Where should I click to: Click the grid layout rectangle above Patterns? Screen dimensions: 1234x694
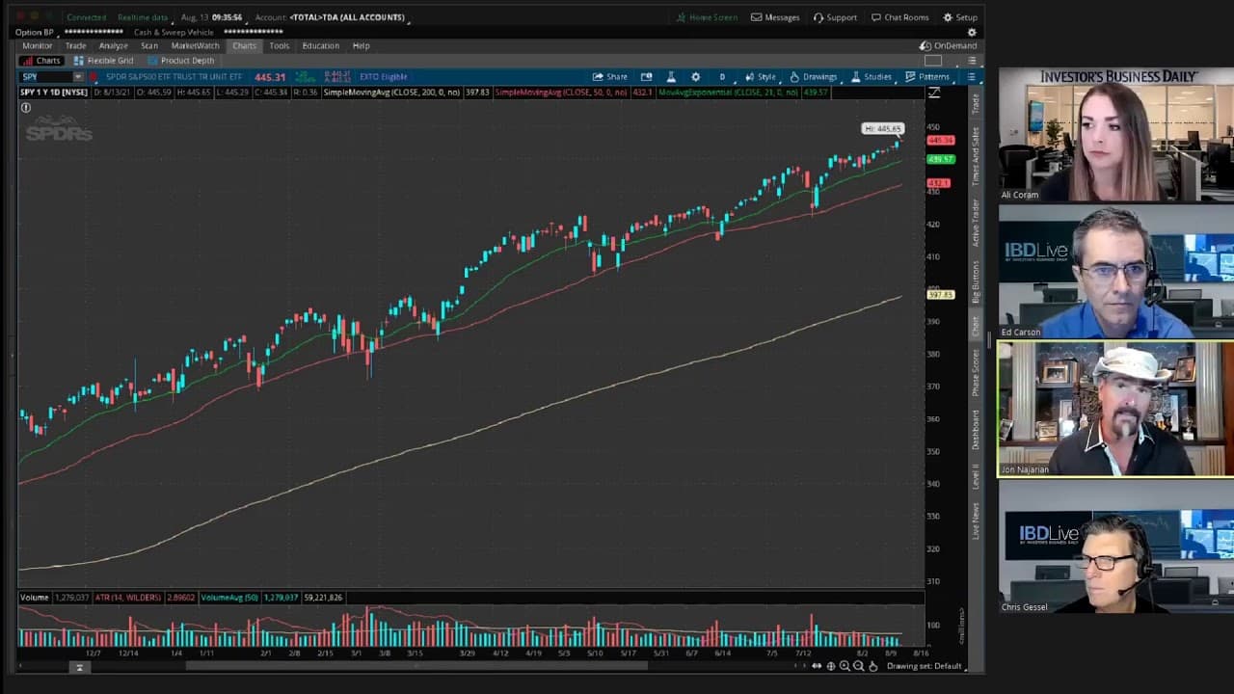coord(932,61)
